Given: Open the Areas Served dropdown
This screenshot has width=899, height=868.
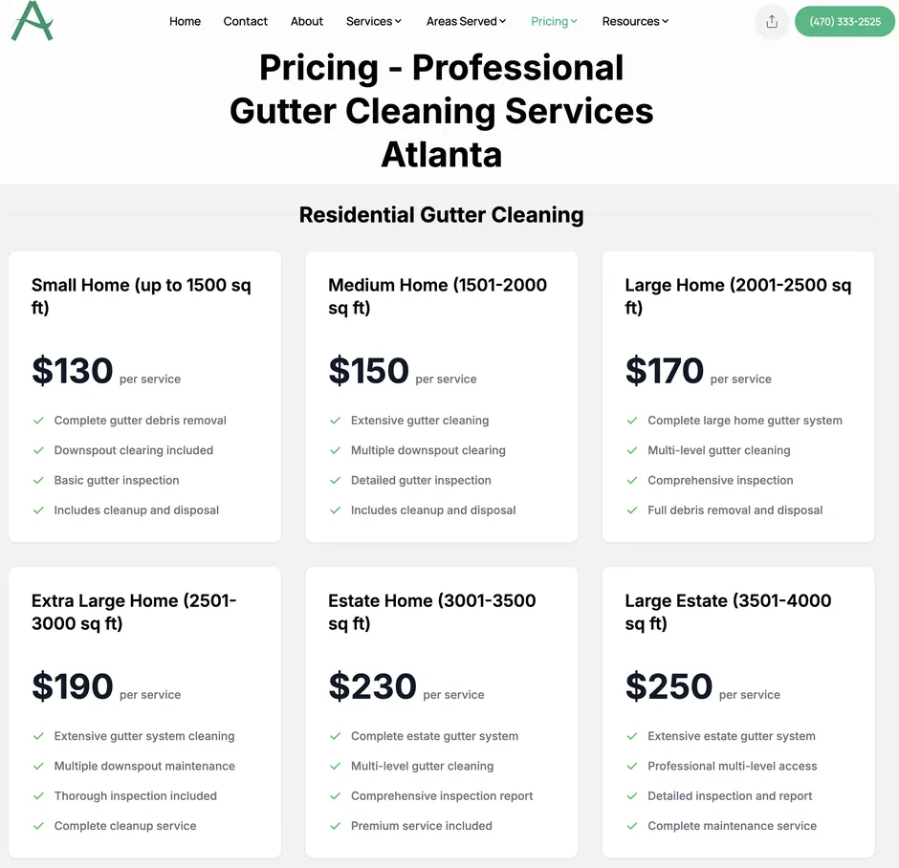Looking at the screenshot, I should point(467,21).
